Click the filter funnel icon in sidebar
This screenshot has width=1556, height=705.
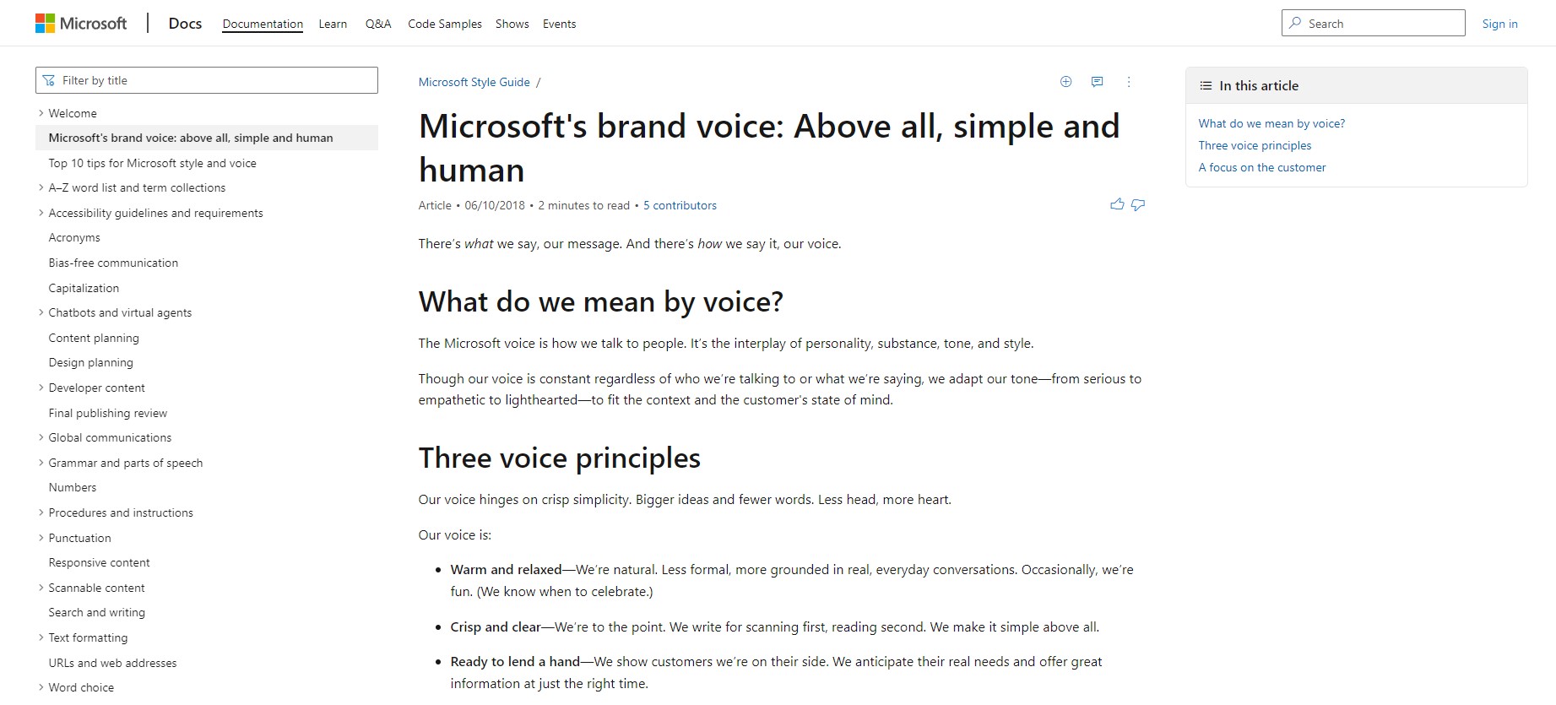pyautogui.click(x=50, y=79)
